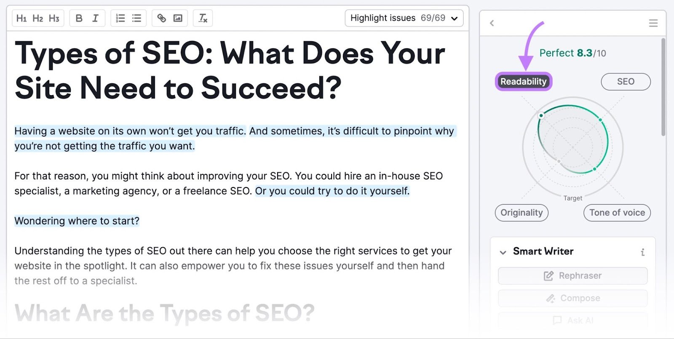Insert a bulleted list
Viewport: 674px width, 339px height.
click(136, 18)
